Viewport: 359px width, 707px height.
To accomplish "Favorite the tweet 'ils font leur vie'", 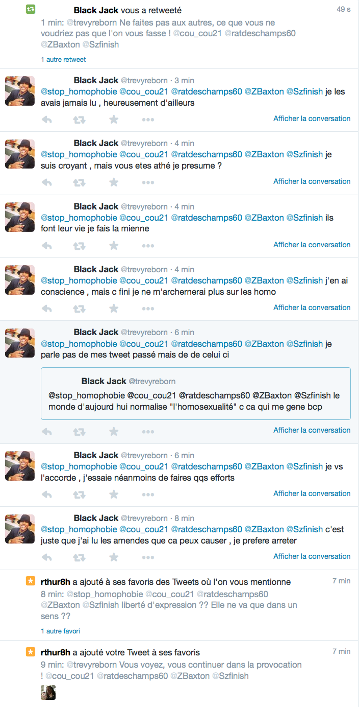I will pos(114,246).
